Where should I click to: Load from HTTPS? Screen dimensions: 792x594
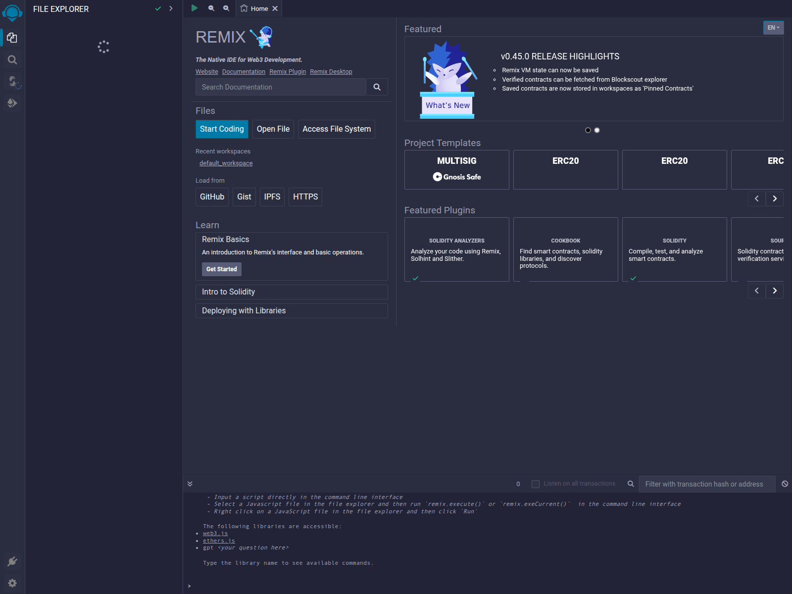coord(305,197)
